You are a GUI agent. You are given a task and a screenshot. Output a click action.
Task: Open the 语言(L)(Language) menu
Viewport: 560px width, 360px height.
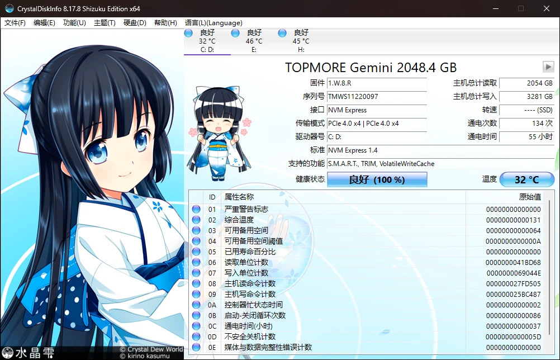[213, 23]
